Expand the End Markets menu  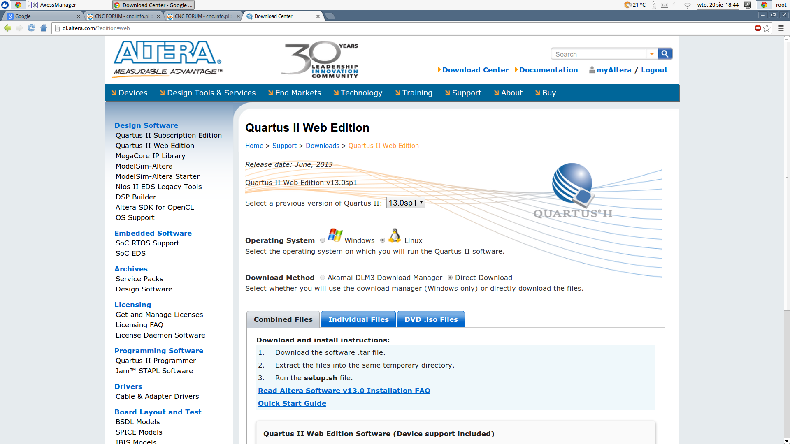point(294,93)
